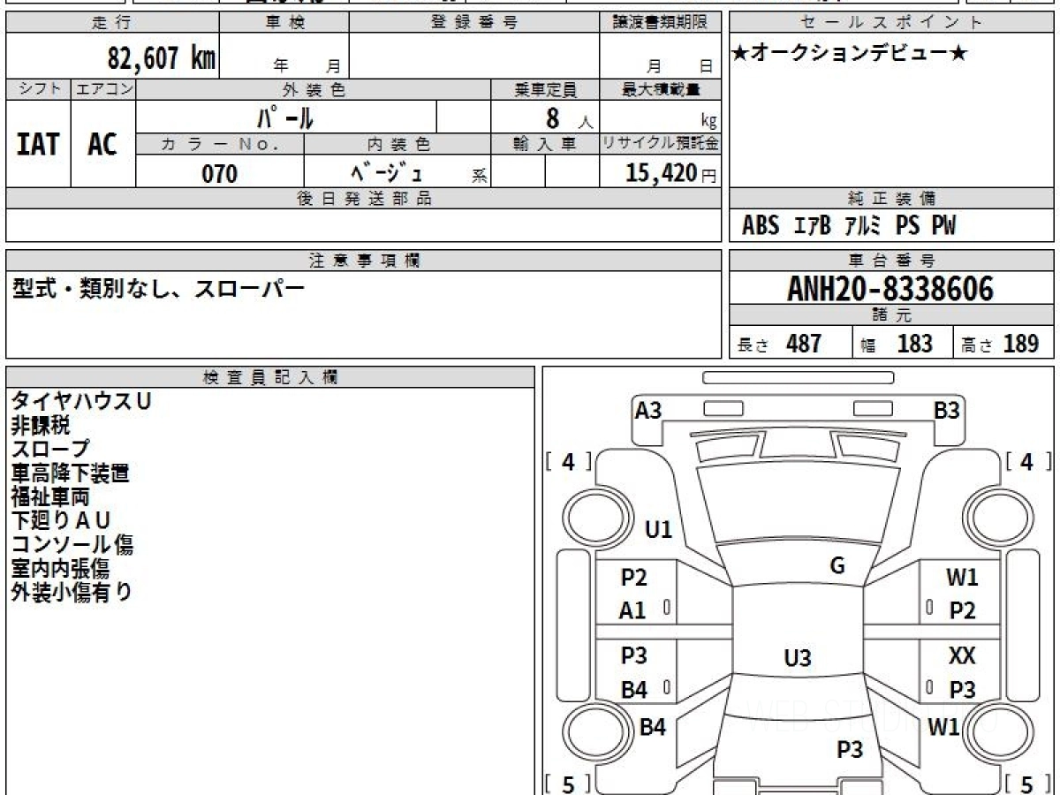Click the B4 mark directly below left P3
This screenshot has height=795, width=1060.
(x=634, y=690)
